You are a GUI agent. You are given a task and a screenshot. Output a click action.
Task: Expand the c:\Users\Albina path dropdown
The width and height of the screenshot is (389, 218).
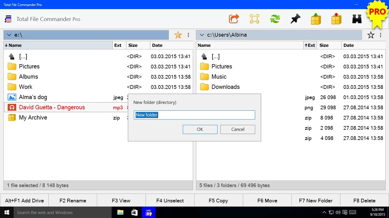point(202,35)
